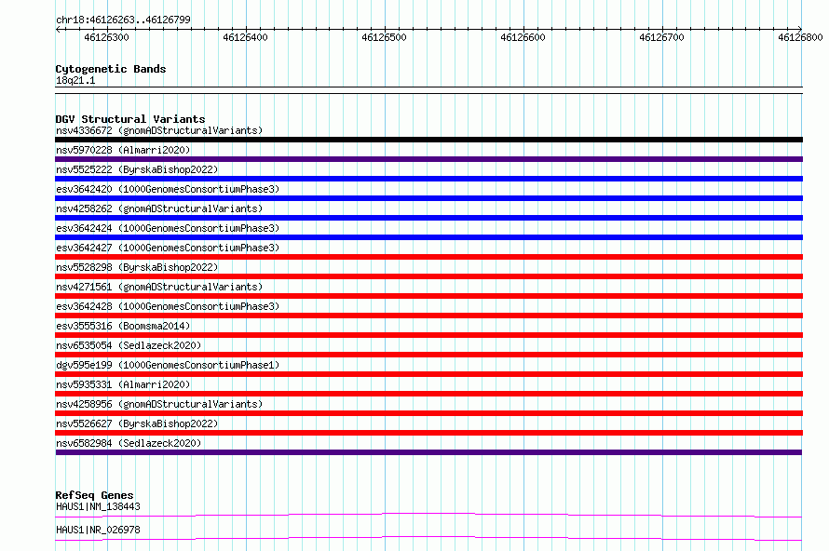829x551 pixels.
Task: Click ruler position 46126800
Action: (800, 37)
